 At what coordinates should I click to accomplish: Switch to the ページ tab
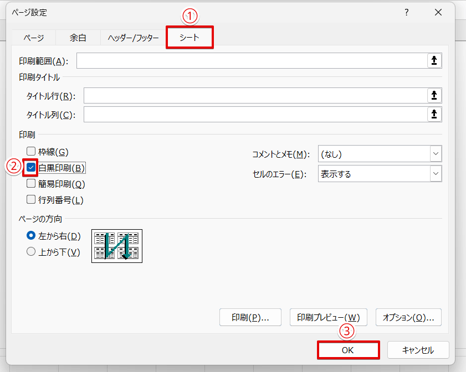click(33, 38)
